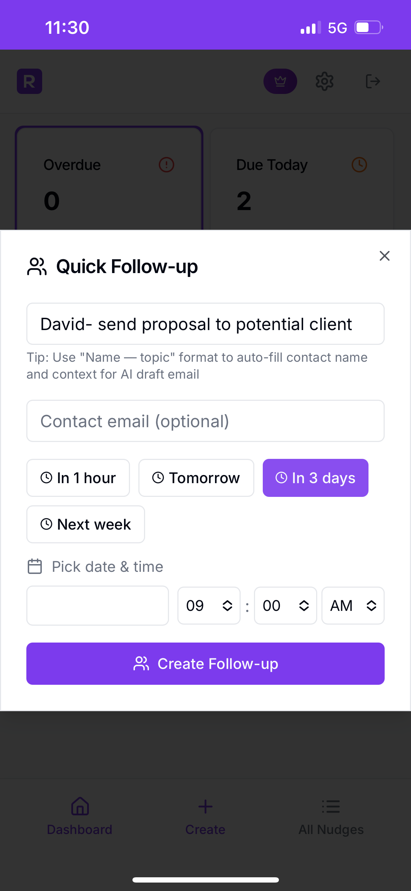The height and width of the screenshot is (891, 411).
Task: Click the Contact email optional field
Action: tap(205, 421)
